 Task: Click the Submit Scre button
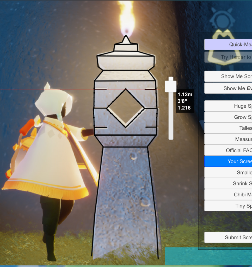pyautogui.click(x=228, y=237)
